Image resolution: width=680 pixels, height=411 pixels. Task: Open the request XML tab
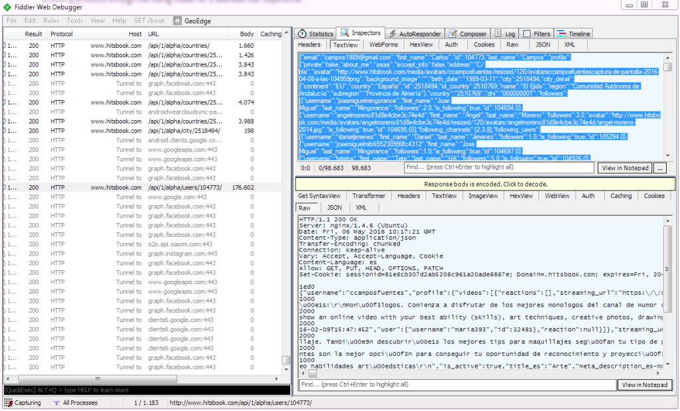[569, 44]
